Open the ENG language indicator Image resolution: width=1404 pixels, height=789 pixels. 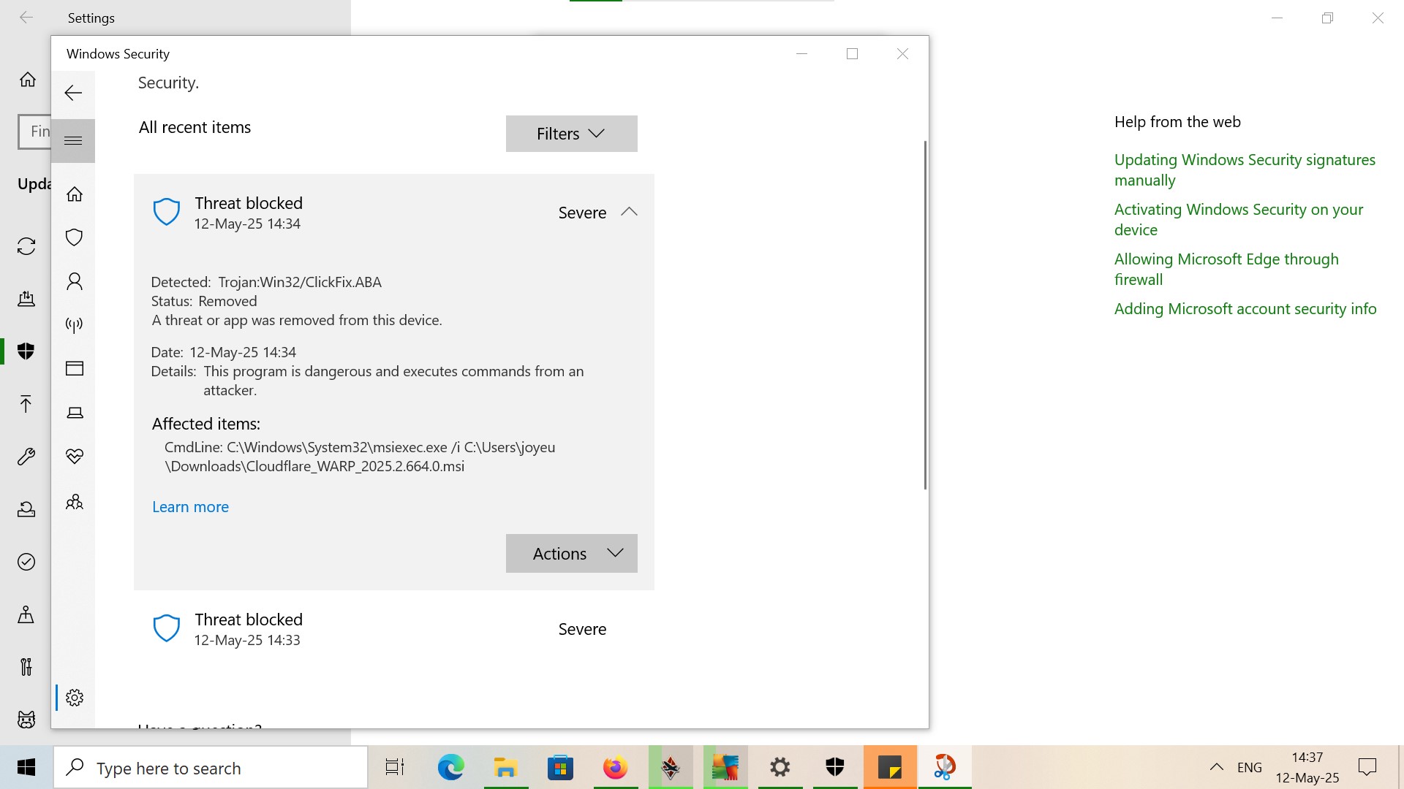[x=1250, y=768]
